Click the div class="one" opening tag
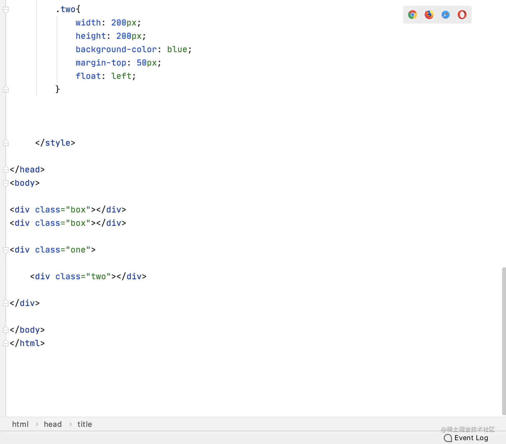The height and width of the screenshot is (444, 506). click(x=53, y=250)
